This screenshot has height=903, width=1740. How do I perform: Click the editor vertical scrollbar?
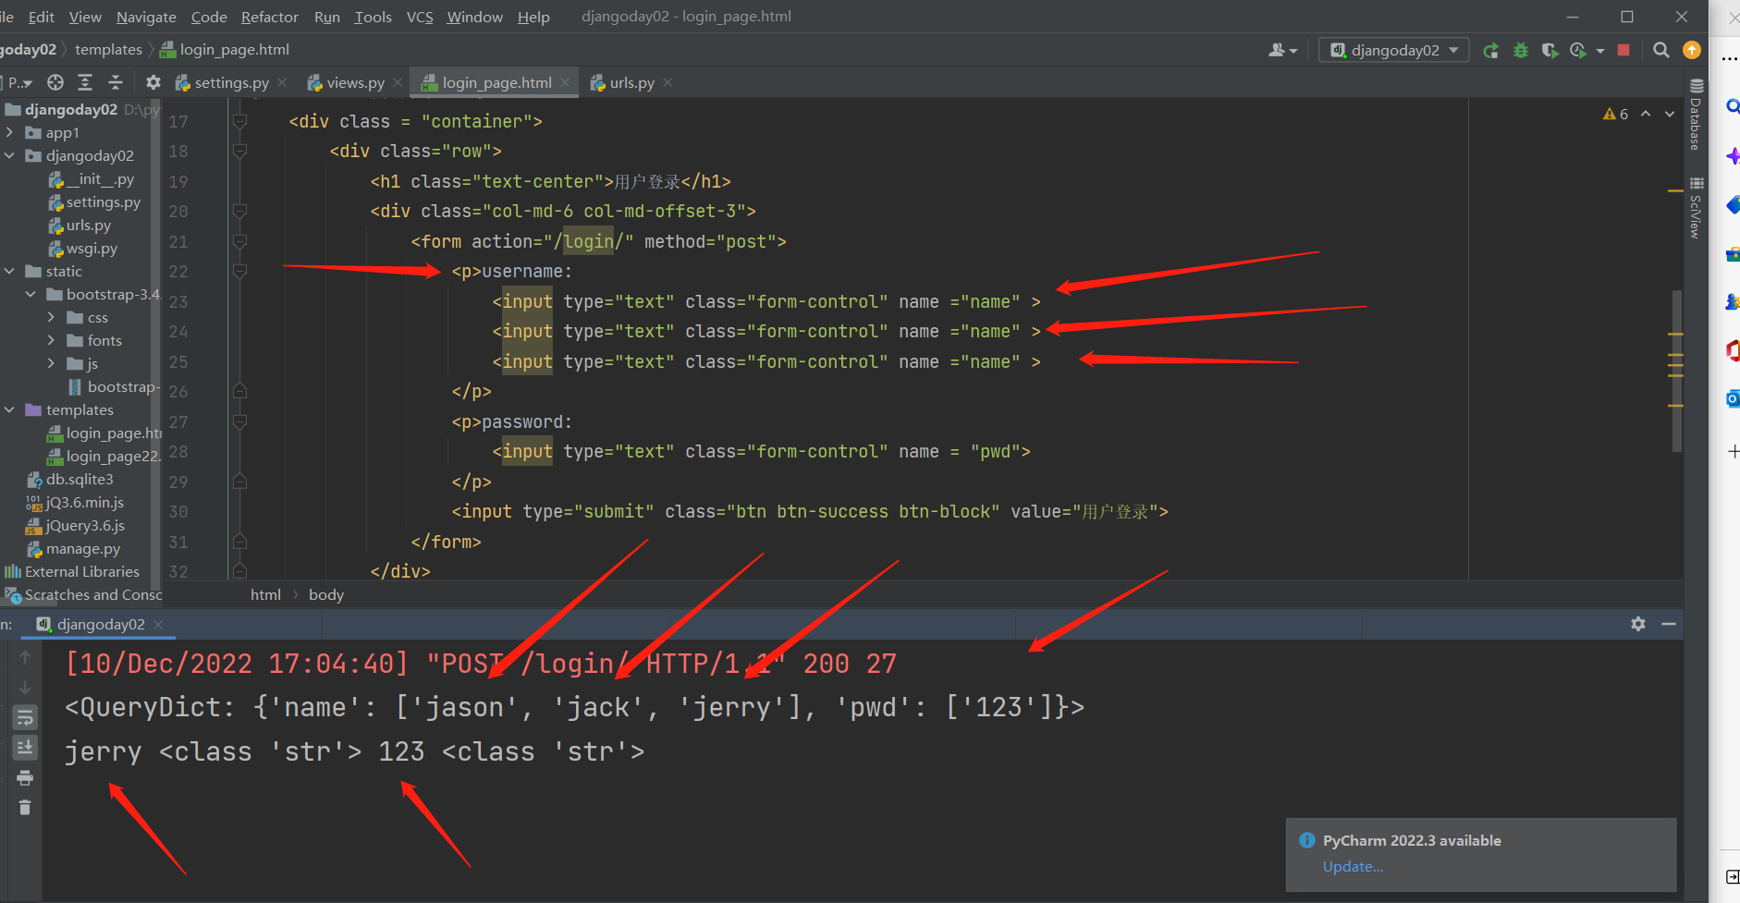(x=1676, y=370)
